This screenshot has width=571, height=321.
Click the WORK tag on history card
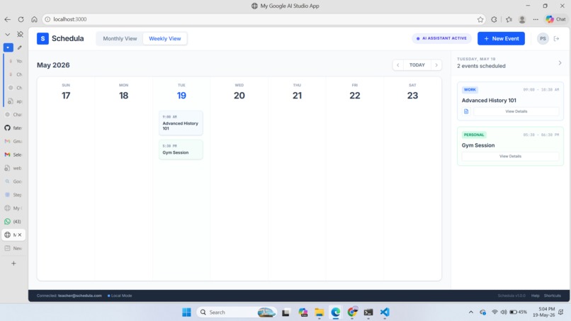[470, 89]
